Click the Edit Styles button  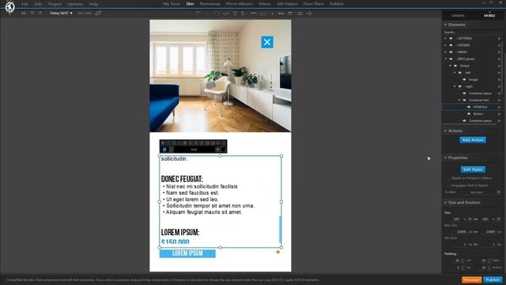point(473,169)
